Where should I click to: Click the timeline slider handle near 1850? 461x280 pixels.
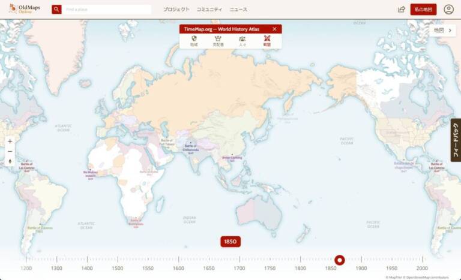point(340,260)
